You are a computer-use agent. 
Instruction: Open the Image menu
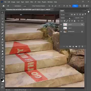[x=13, y=2]
